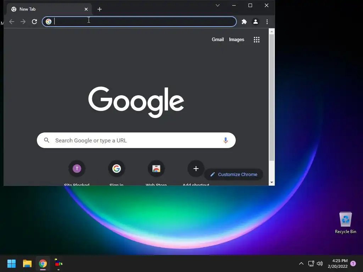Minimize the Chrome window
Image resolution: width=363 pixels, height=272 pixels.
pos(234,5)
